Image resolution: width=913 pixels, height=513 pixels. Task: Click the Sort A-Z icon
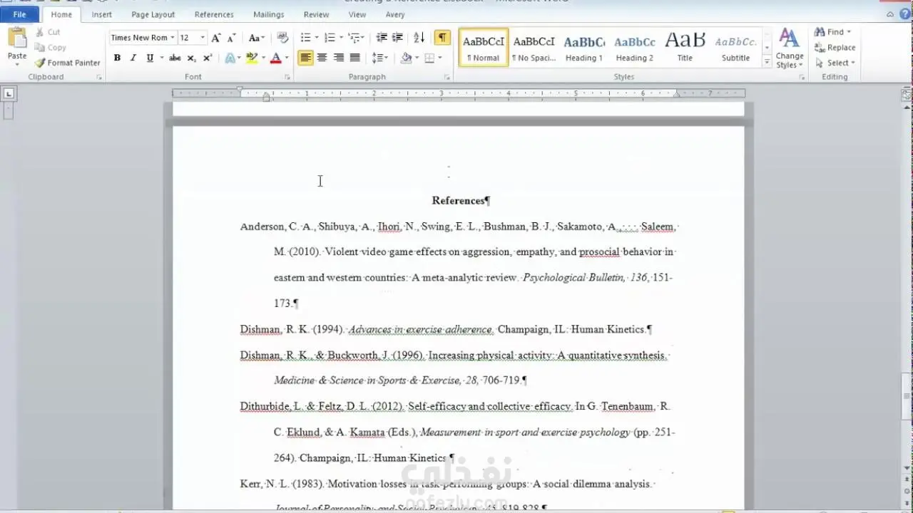419,38
